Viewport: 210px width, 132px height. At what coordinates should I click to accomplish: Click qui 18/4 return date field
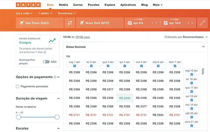point(175,23)
